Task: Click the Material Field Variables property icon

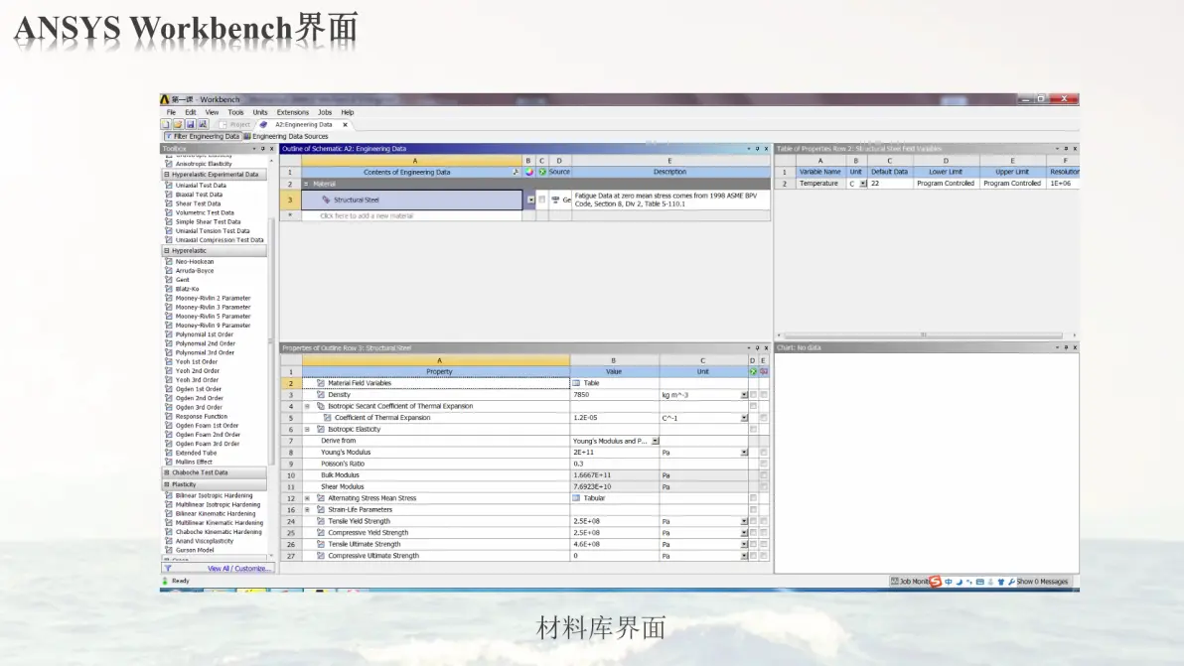Action: (321, 383)
